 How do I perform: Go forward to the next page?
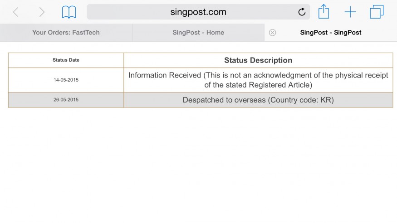coord(42,12)
